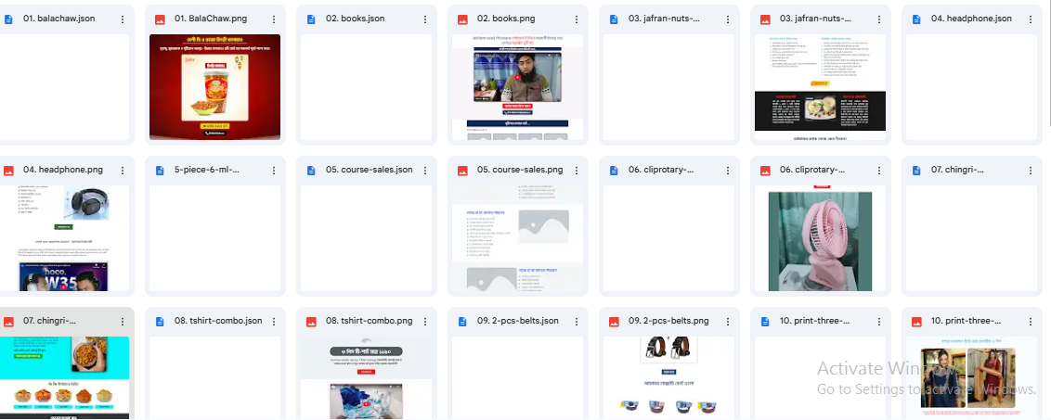The width and height of the screenshot is (1051, 420).
Task: Open three-dot menu for 02. books.json
Action: coord(425,19)
